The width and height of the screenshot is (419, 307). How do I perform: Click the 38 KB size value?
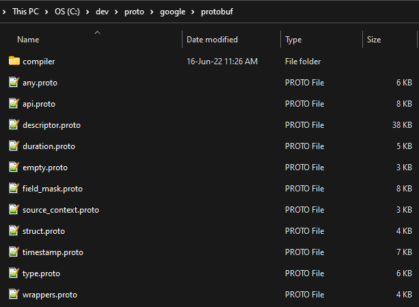pos(402,124)
